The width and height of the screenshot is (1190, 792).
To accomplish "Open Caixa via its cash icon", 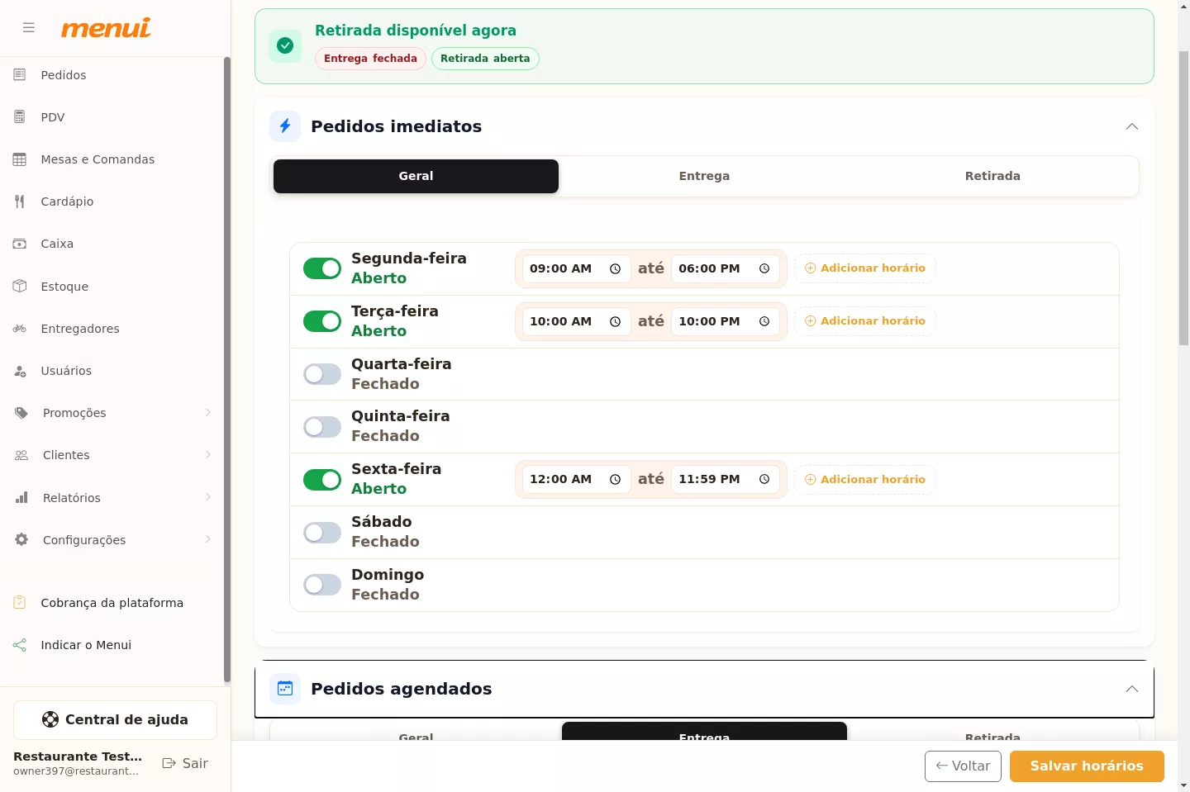I will click(x=20, y=244).
